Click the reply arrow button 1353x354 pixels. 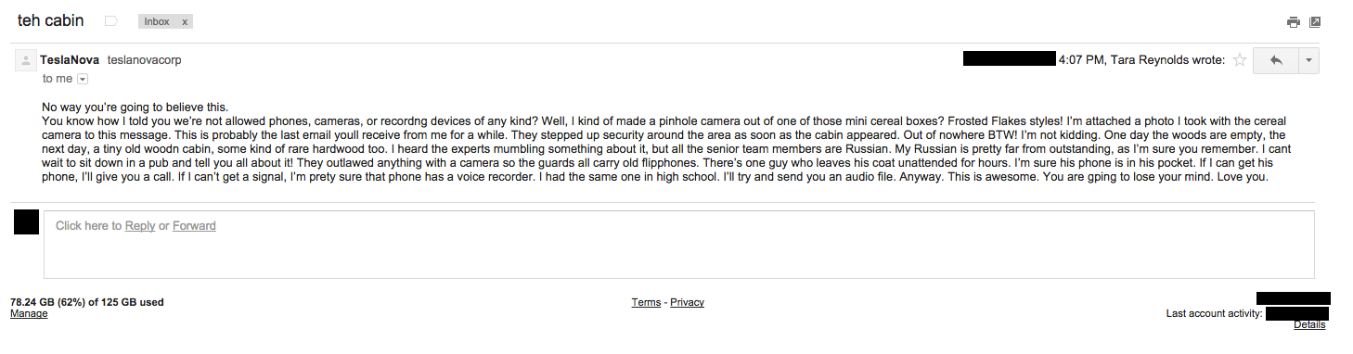pos(1276,60)
